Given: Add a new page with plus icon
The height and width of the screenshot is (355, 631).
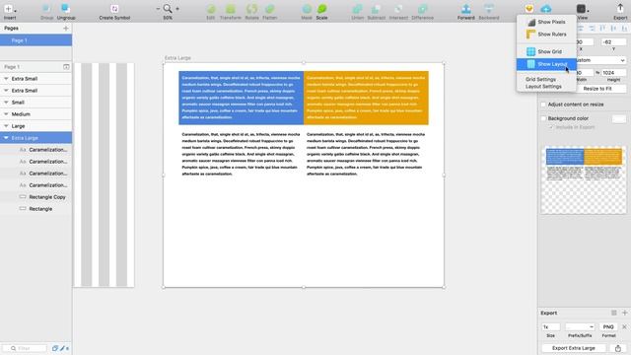Looking at the screenshot, I should [x=66, y=29].
